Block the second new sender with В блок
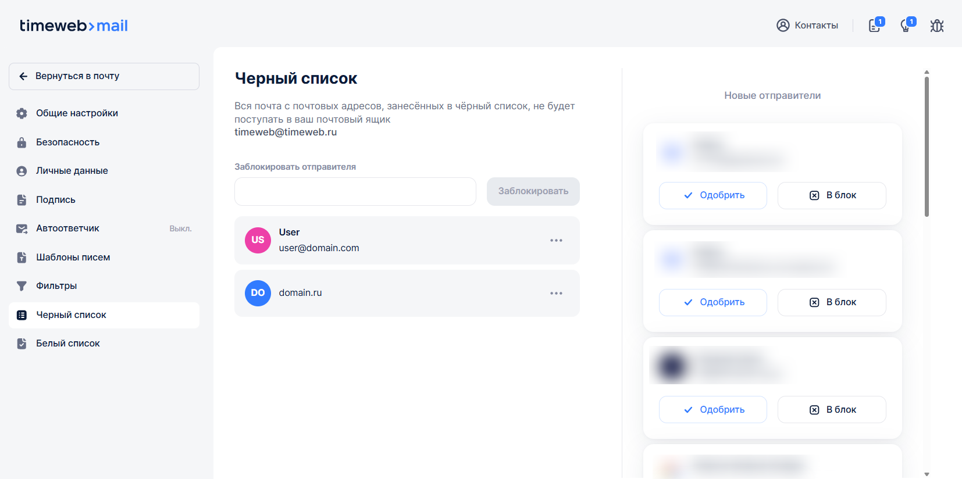The height and width of the screenshot is (479, 962). coord(831,302)
